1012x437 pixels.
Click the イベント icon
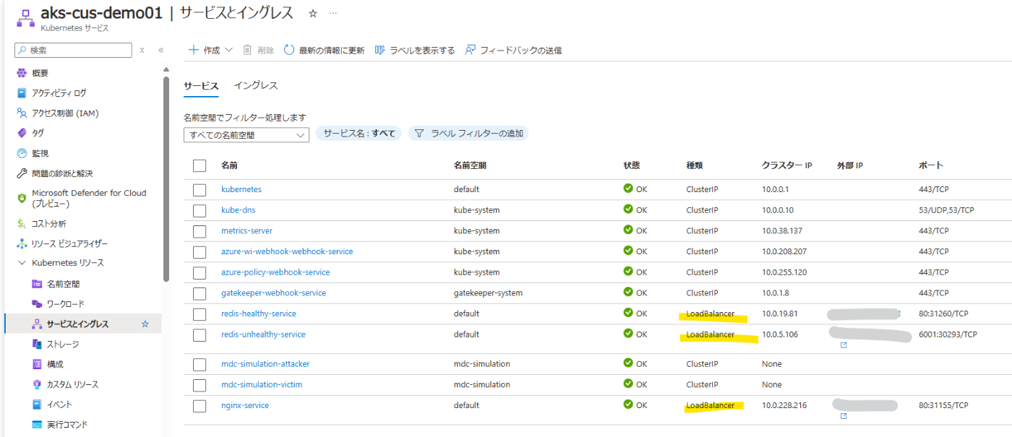(x=37, y=404)
